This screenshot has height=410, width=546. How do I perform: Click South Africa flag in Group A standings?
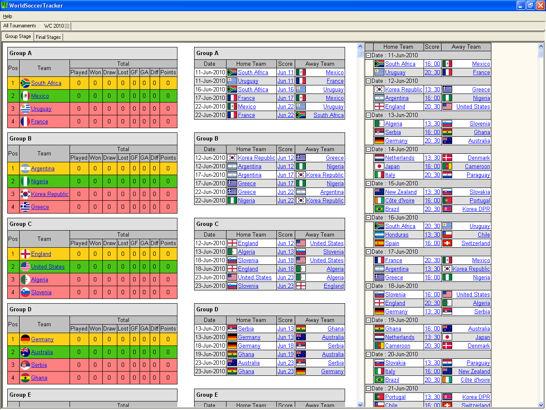point(25,83)
